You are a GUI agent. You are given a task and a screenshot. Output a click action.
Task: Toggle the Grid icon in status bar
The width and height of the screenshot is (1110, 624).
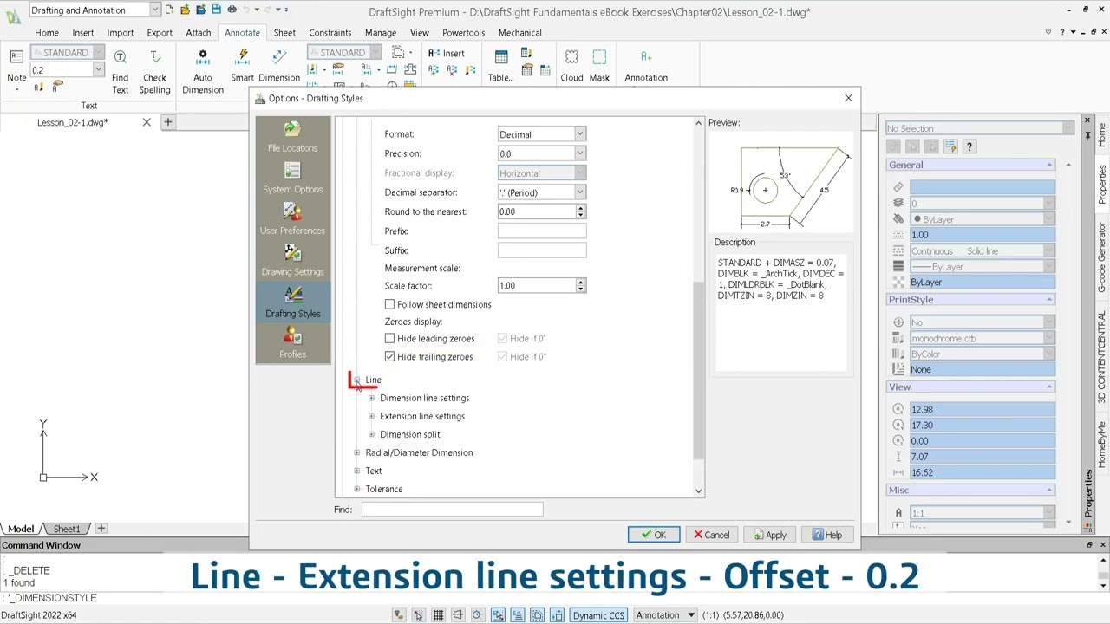[x=438, y=615]
